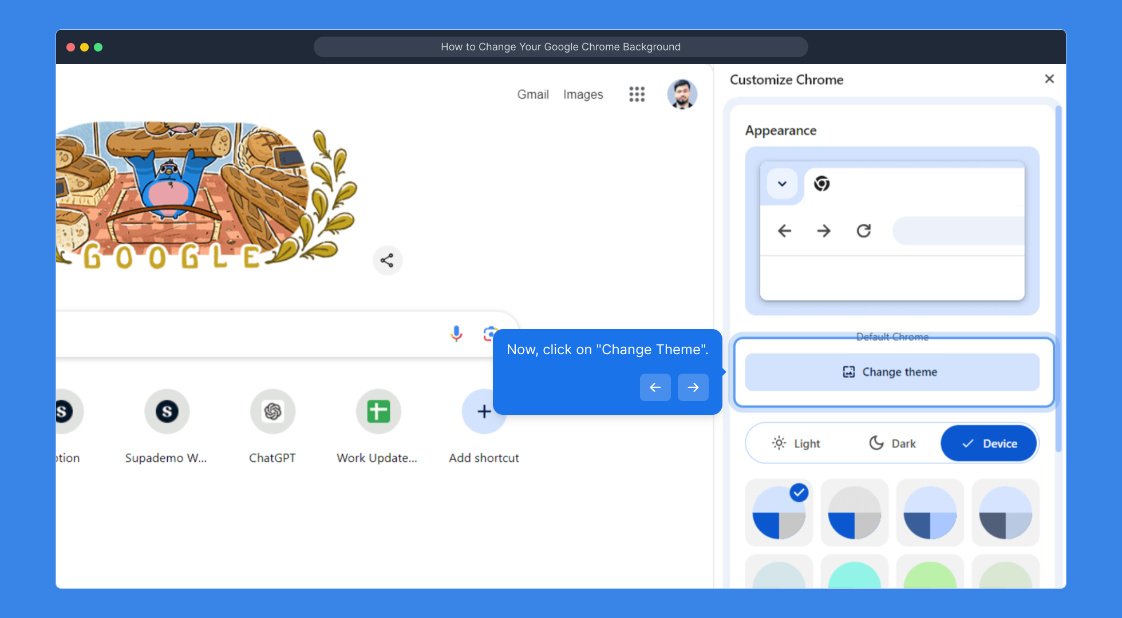Go to next tutorial step arrow
Screen dimensions: 1122x618
[693, 387]
